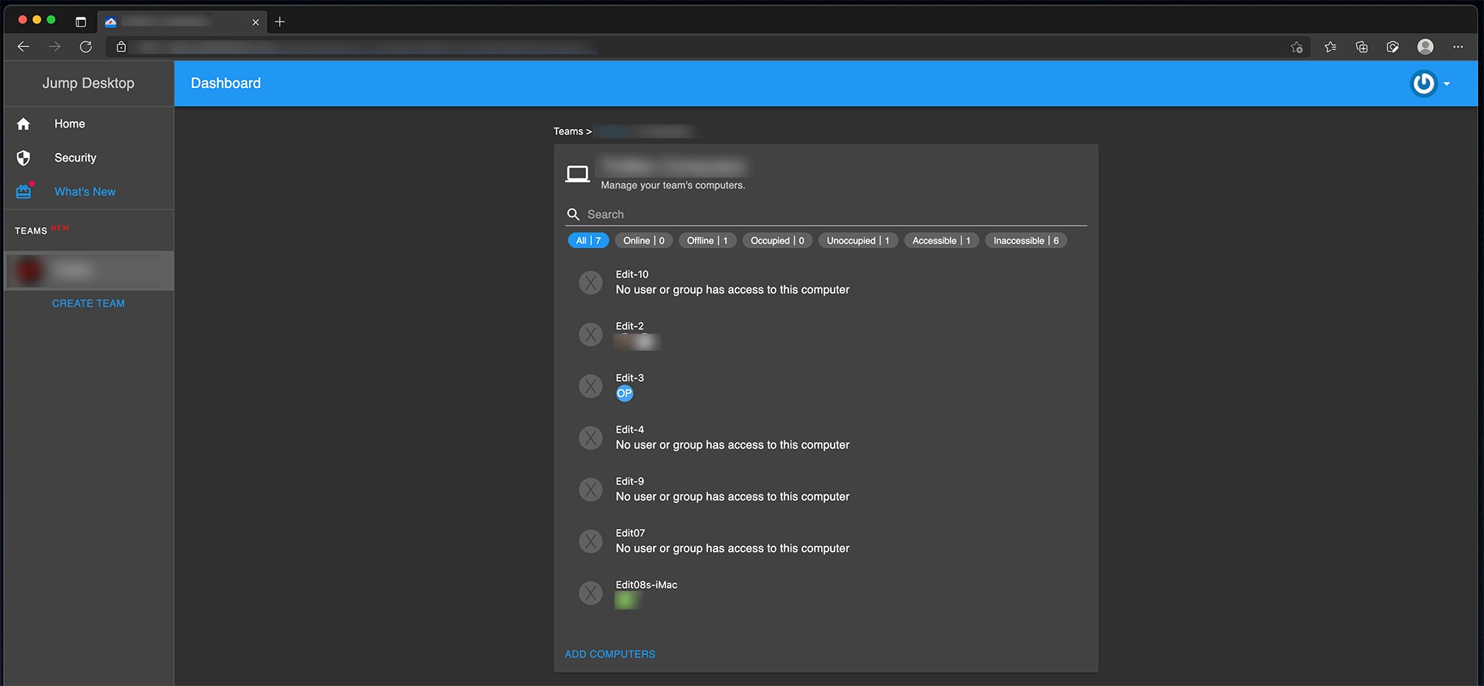Open the Home menu item
Screen dimensions: 1484x686
[89, 124]
